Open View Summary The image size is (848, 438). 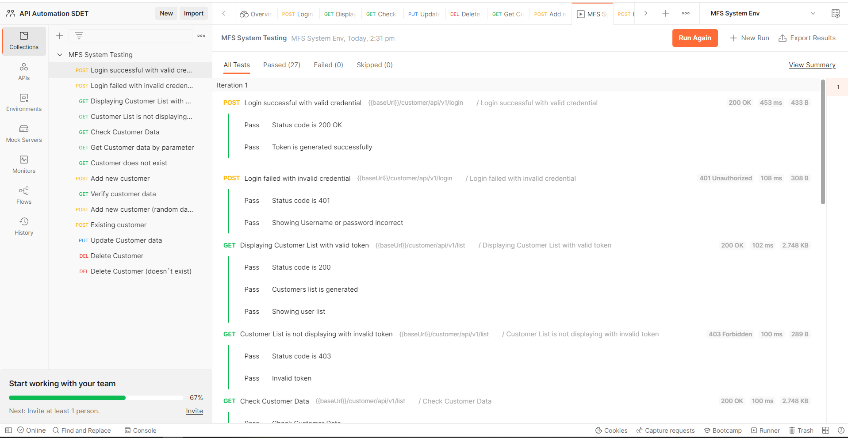click(x=812, y=65)
